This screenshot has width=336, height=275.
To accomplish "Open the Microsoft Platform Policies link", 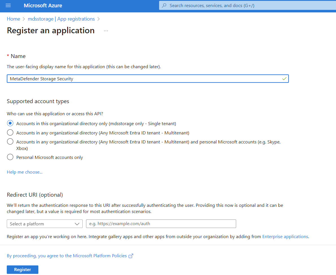I will [67, 256].
